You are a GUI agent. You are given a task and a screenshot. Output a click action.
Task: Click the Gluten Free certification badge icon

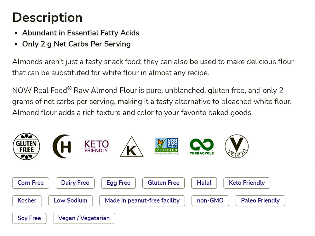tap(26, 146)
